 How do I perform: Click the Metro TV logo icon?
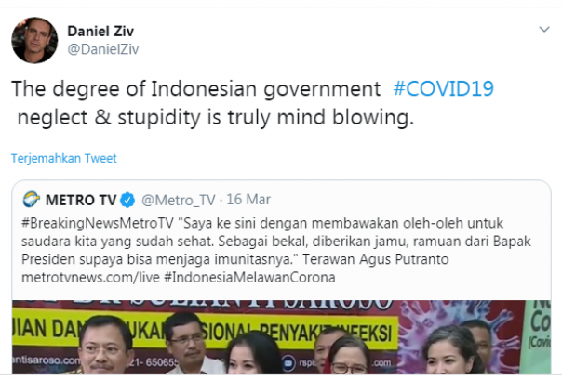pos(32,200)
